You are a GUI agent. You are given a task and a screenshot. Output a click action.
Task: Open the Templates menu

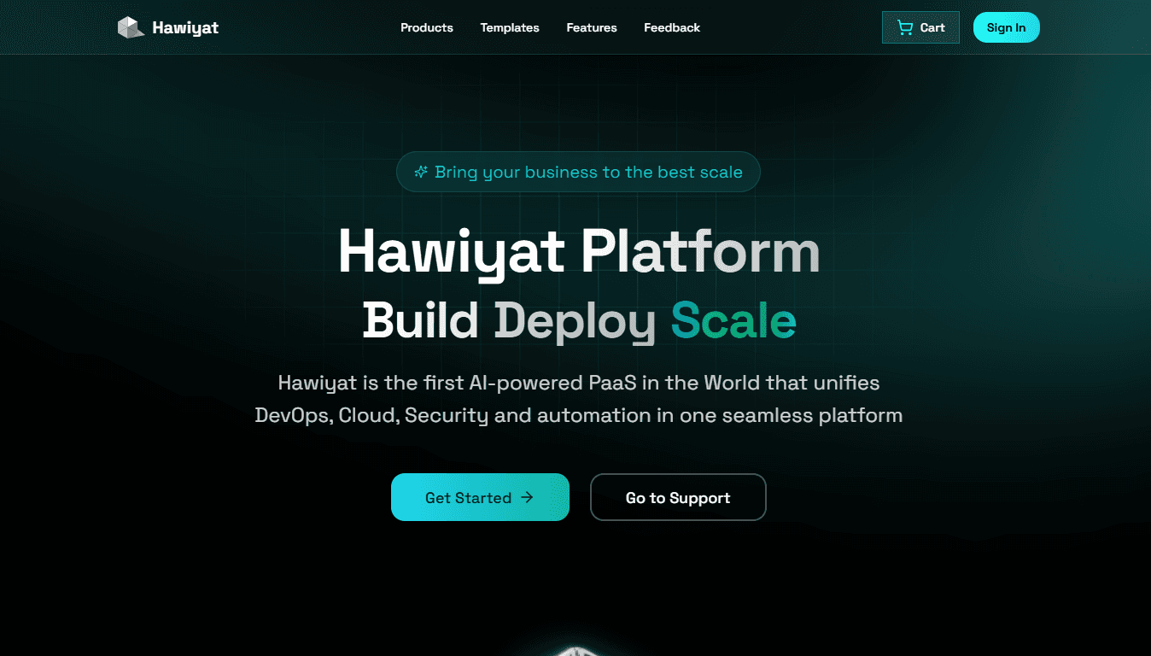coord(510,27)
